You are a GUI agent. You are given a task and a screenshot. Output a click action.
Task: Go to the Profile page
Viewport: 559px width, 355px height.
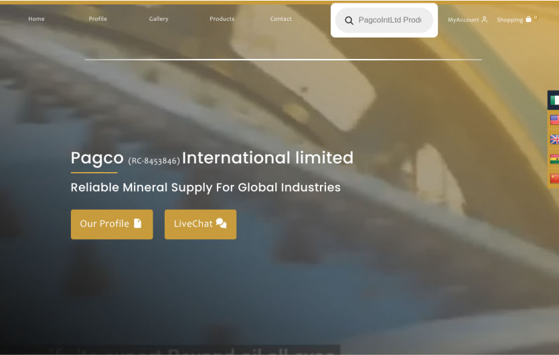coord(98,19)
